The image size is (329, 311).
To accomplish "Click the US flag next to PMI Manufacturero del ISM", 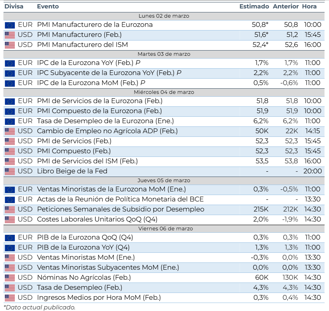I will pyautogui.click(x=10, y=45).
